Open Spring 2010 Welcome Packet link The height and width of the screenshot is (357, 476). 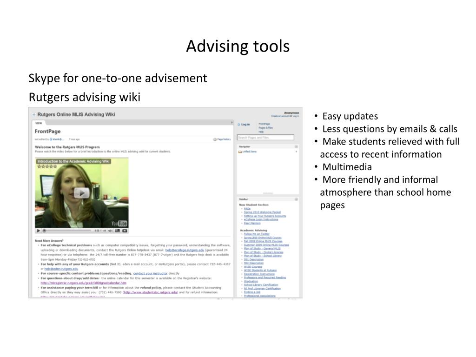[x=262, y=212]
